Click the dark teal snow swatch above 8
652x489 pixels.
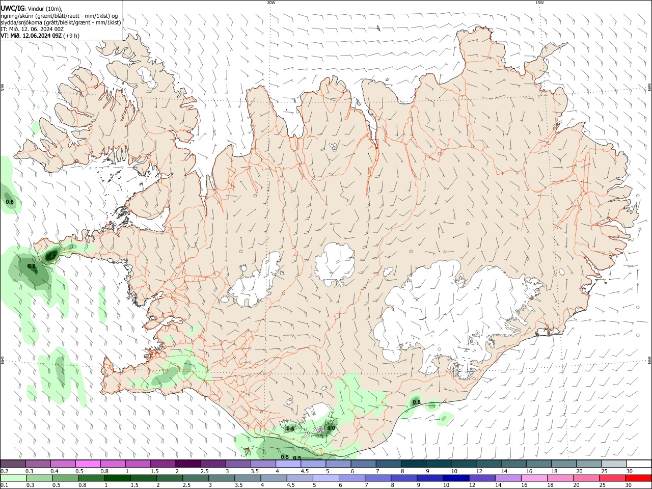click(414, 464)
